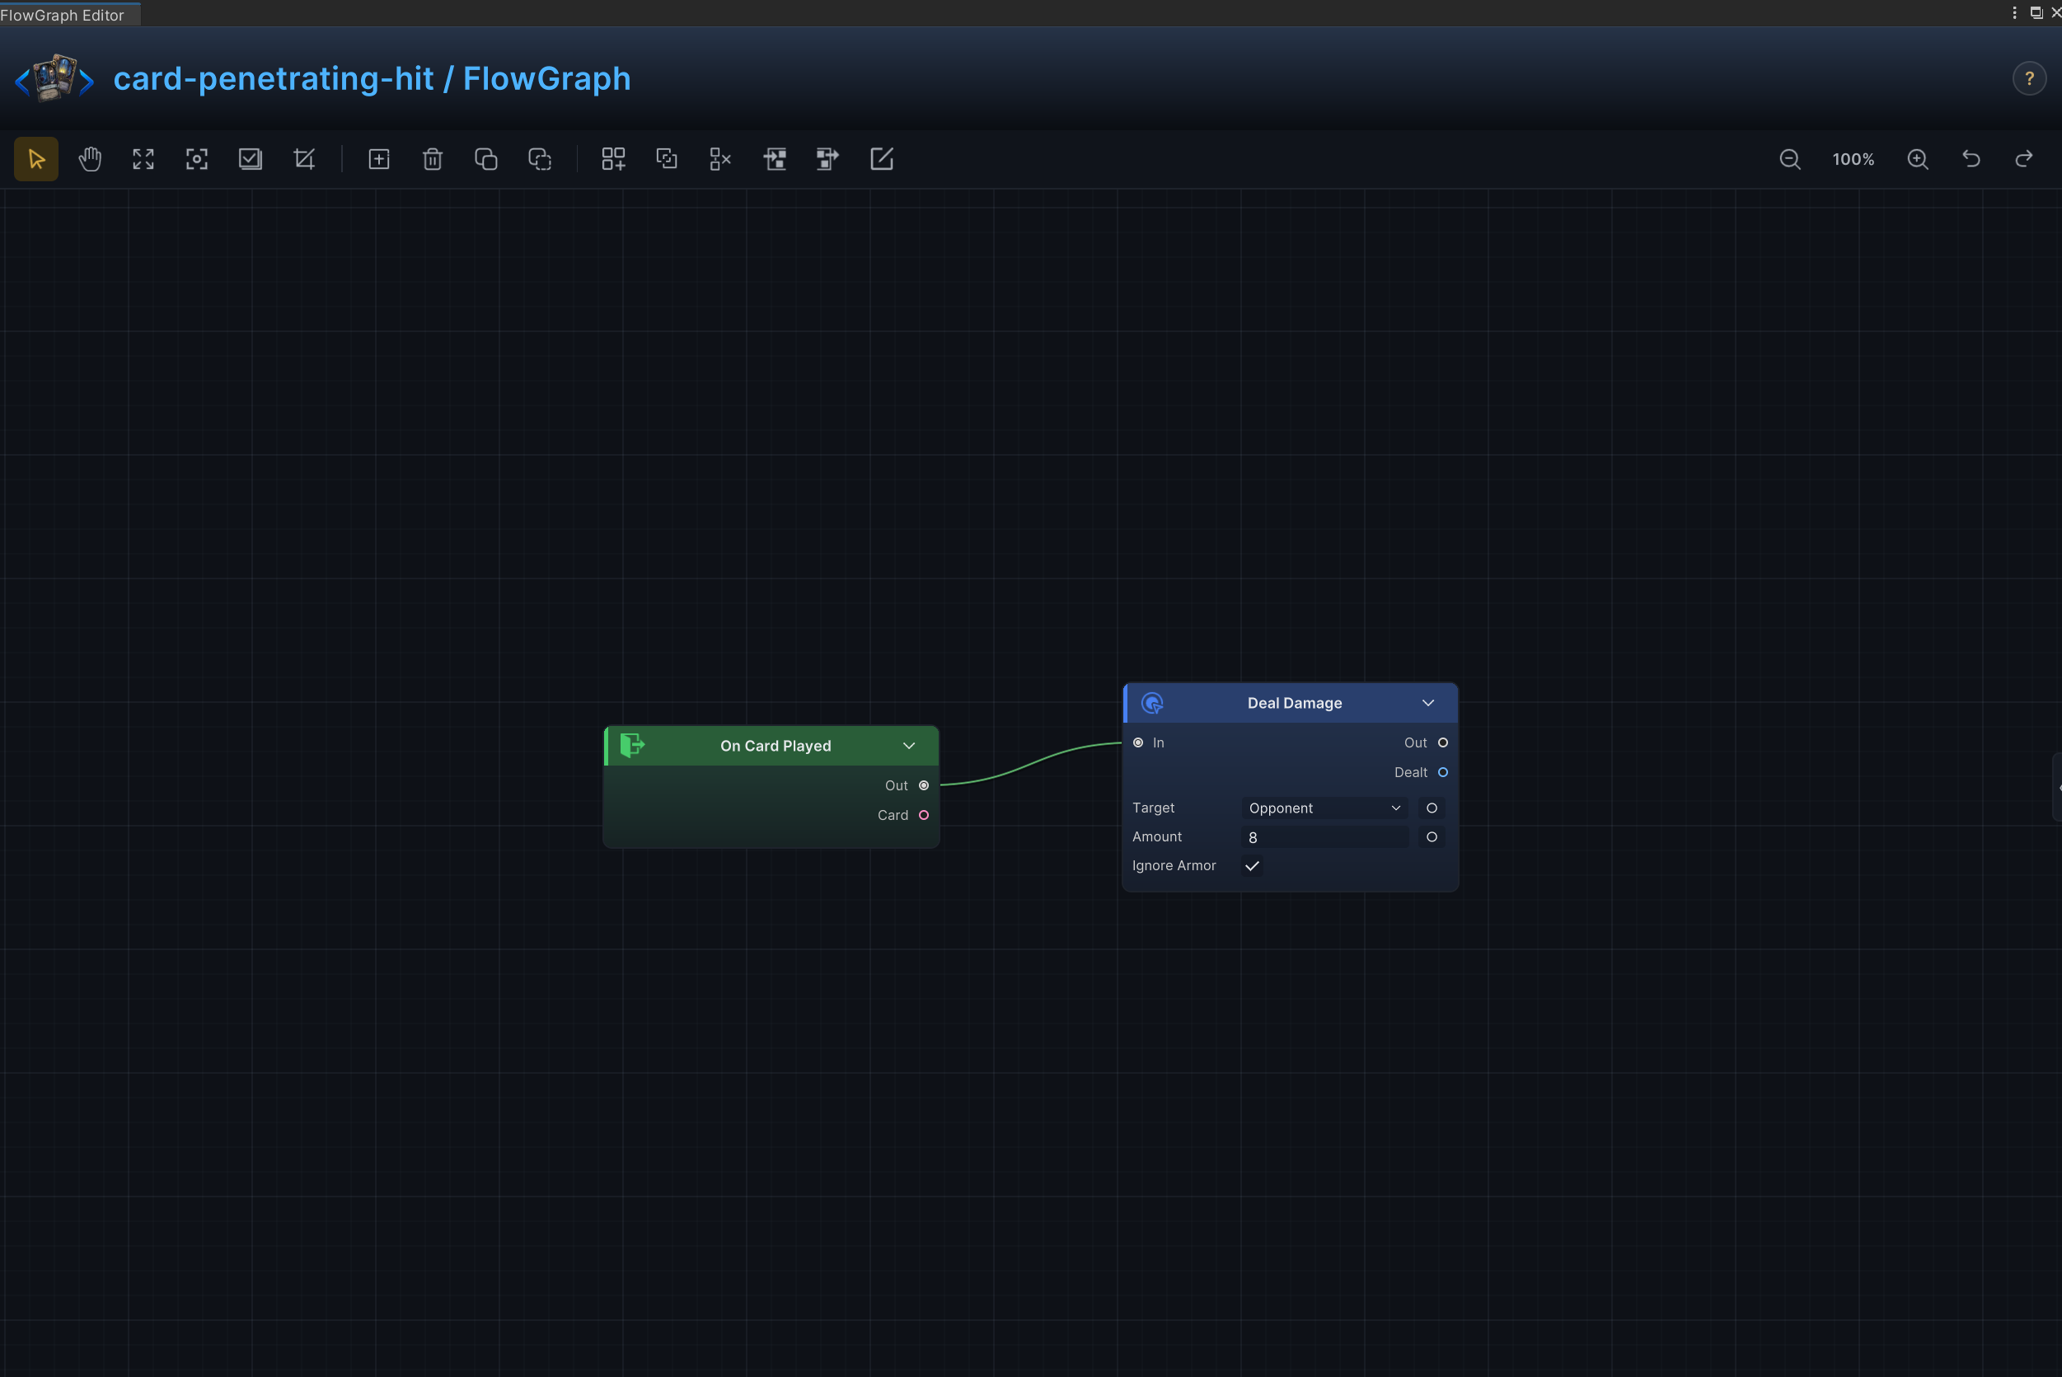Click the On Card Played Card port
The height and width of the screenshot is (1377, 2062).
924,815
